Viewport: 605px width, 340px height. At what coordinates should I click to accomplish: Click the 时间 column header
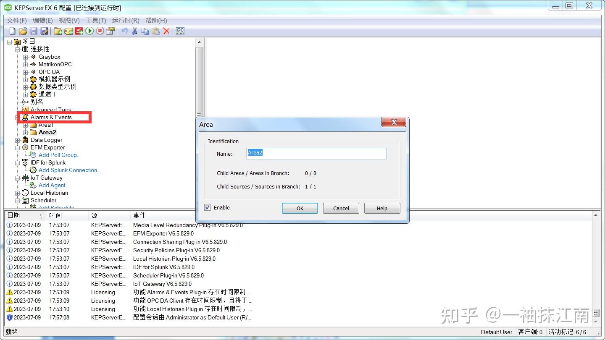tap(68, 215)
